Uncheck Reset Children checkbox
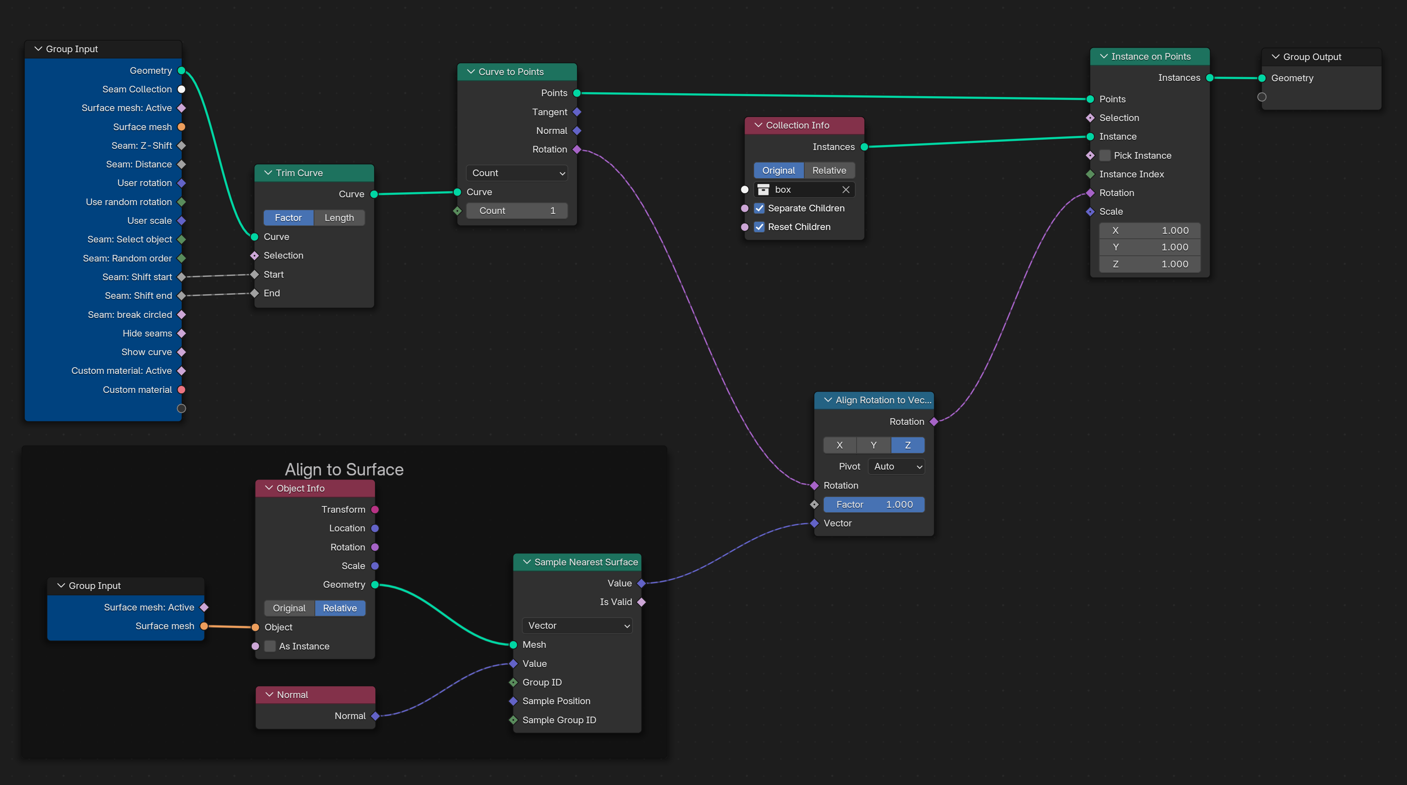This screenshot has width=1407, height=785. (759, 227)
